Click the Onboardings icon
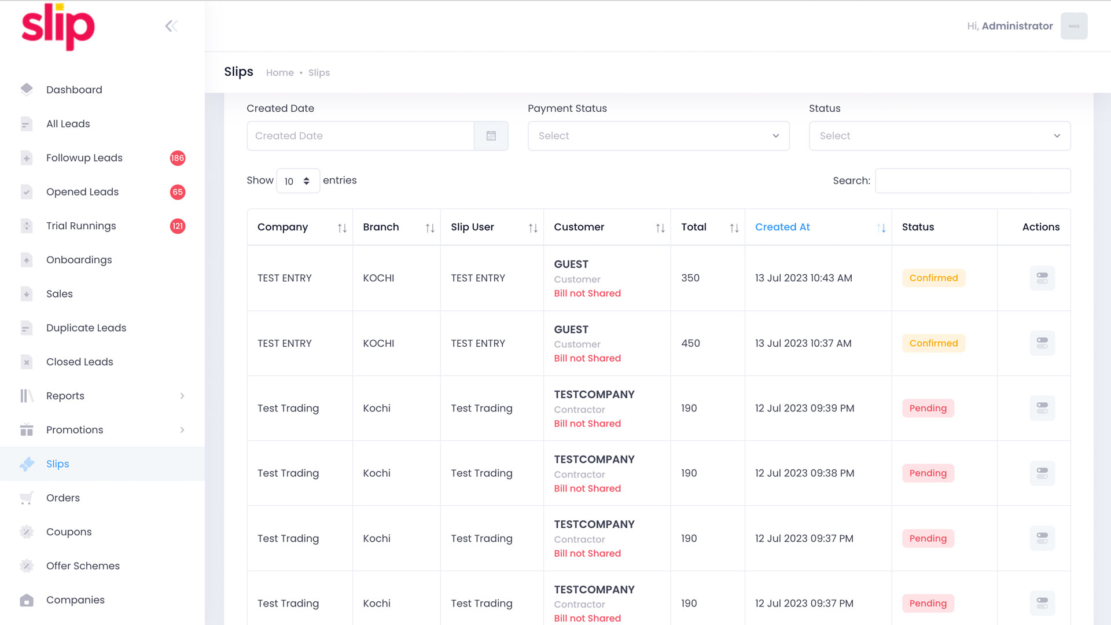Screen dimensions: 1111x625 point(27,260)
